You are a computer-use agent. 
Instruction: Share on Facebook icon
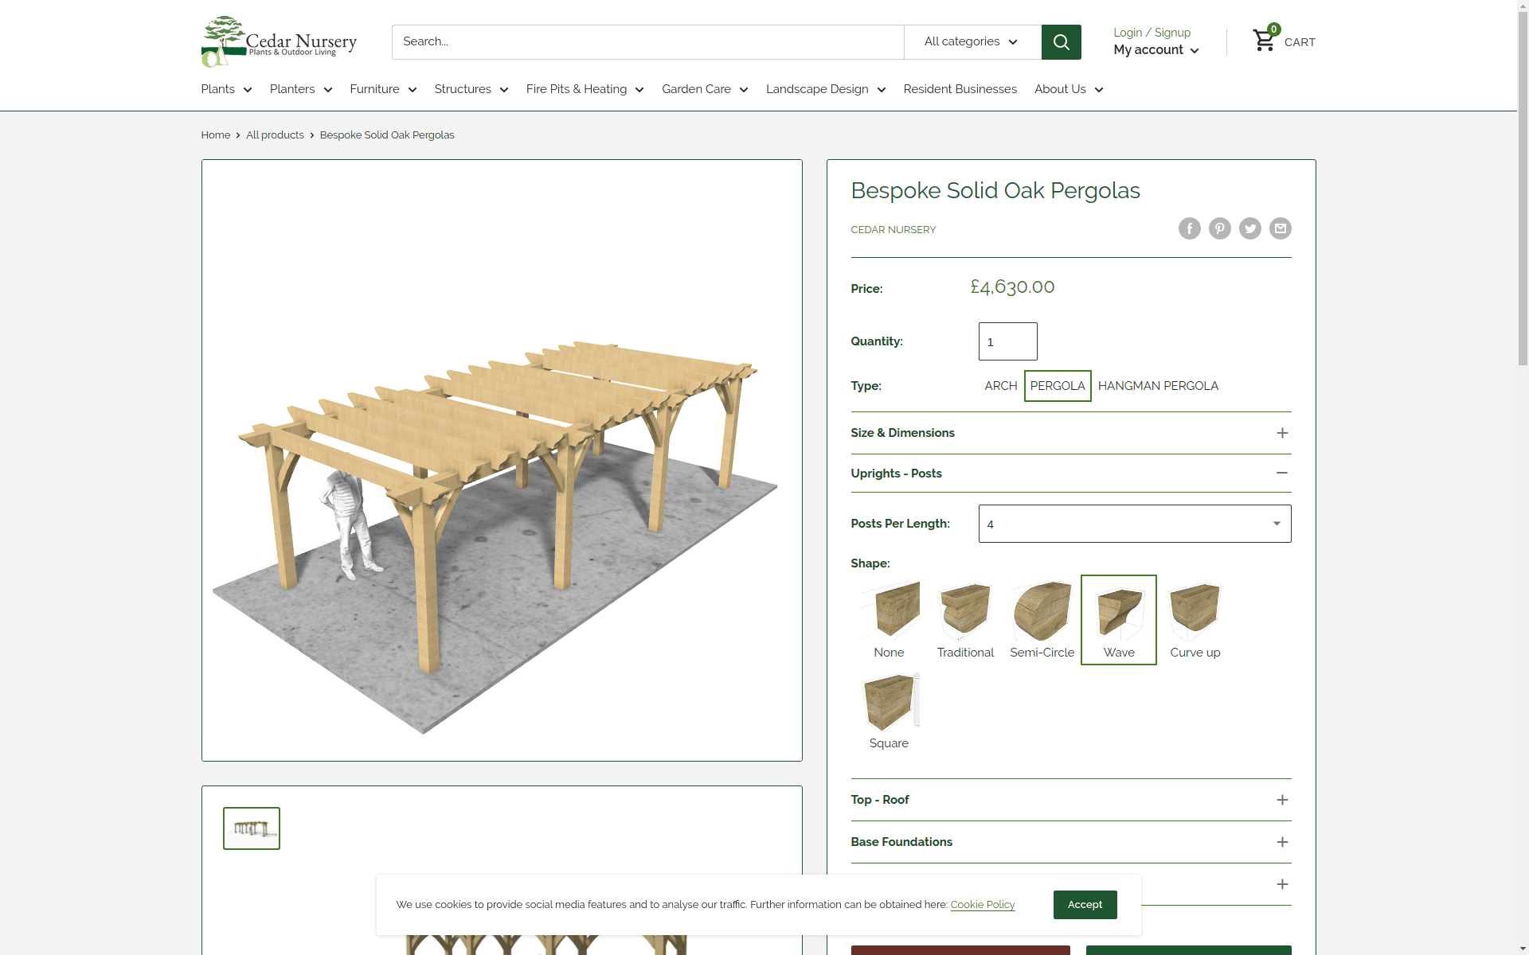tap(1189, 229)
